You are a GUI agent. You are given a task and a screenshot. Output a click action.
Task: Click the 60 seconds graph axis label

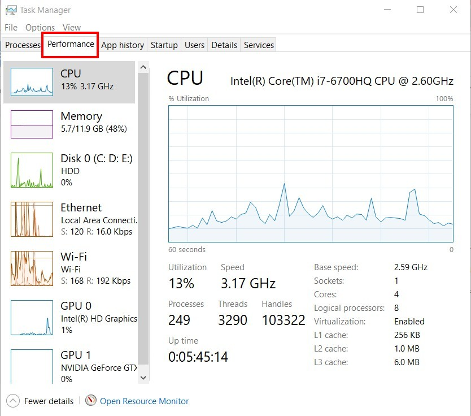[187, 249]
